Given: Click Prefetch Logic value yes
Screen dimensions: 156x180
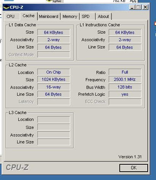Looking at the screenshot, I should coord(125,94).
